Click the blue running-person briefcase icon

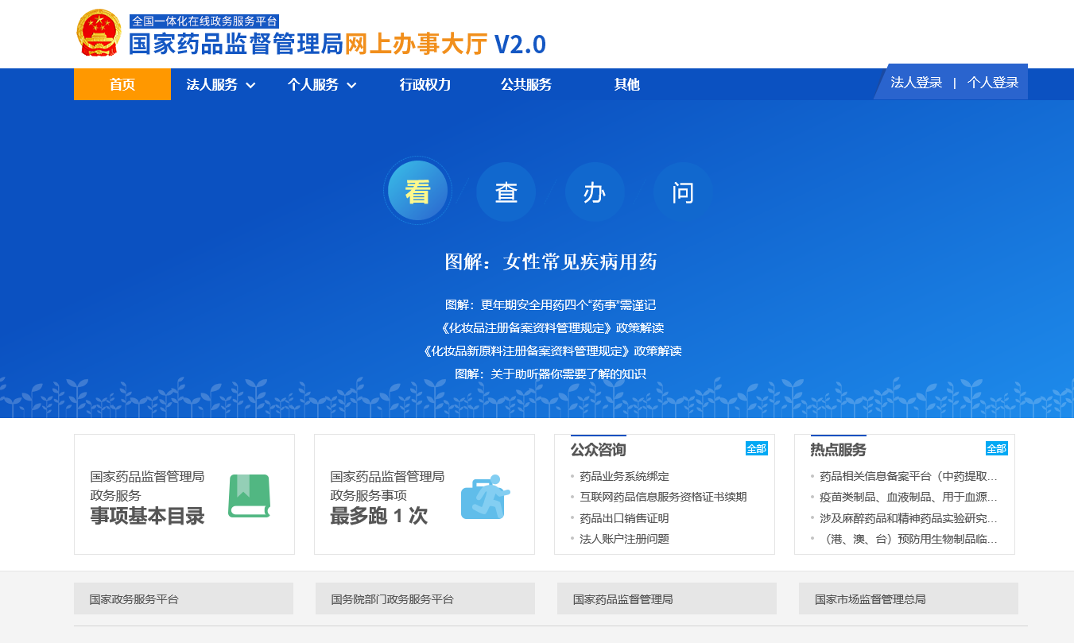[485, 497]
